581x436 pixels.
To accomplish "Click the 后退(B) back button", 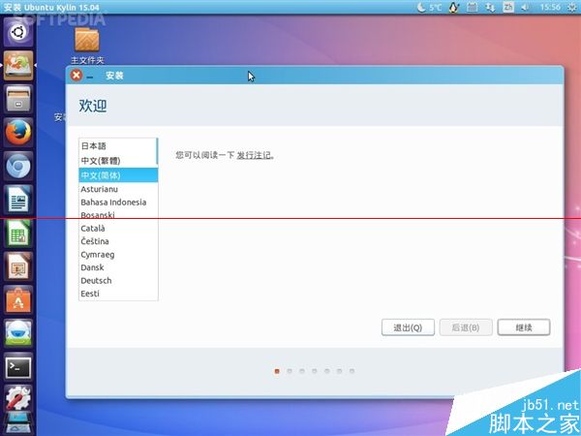I will point(466,327).
